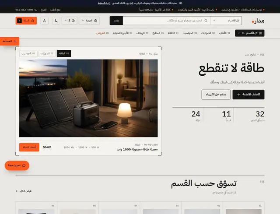Select the 03 الحواسيب showcase tab
Viewport: 280px width, 214px height.
click(28, 53)
